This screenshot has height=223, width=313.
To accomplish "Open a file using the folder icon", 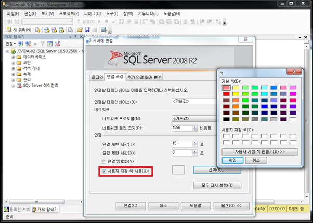I will click(80, 30).
